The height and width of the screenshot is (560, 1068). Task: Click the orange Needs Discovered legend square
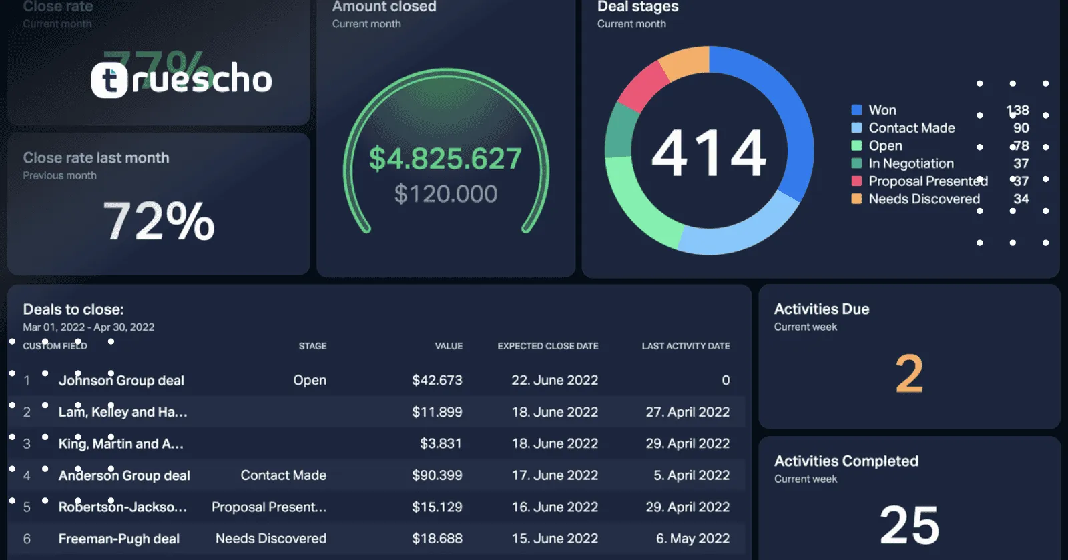click(856, 199)
